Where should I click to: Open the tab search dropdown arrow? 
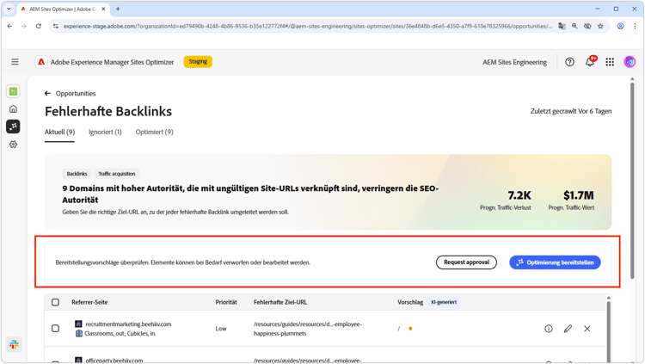coord(9,9)
